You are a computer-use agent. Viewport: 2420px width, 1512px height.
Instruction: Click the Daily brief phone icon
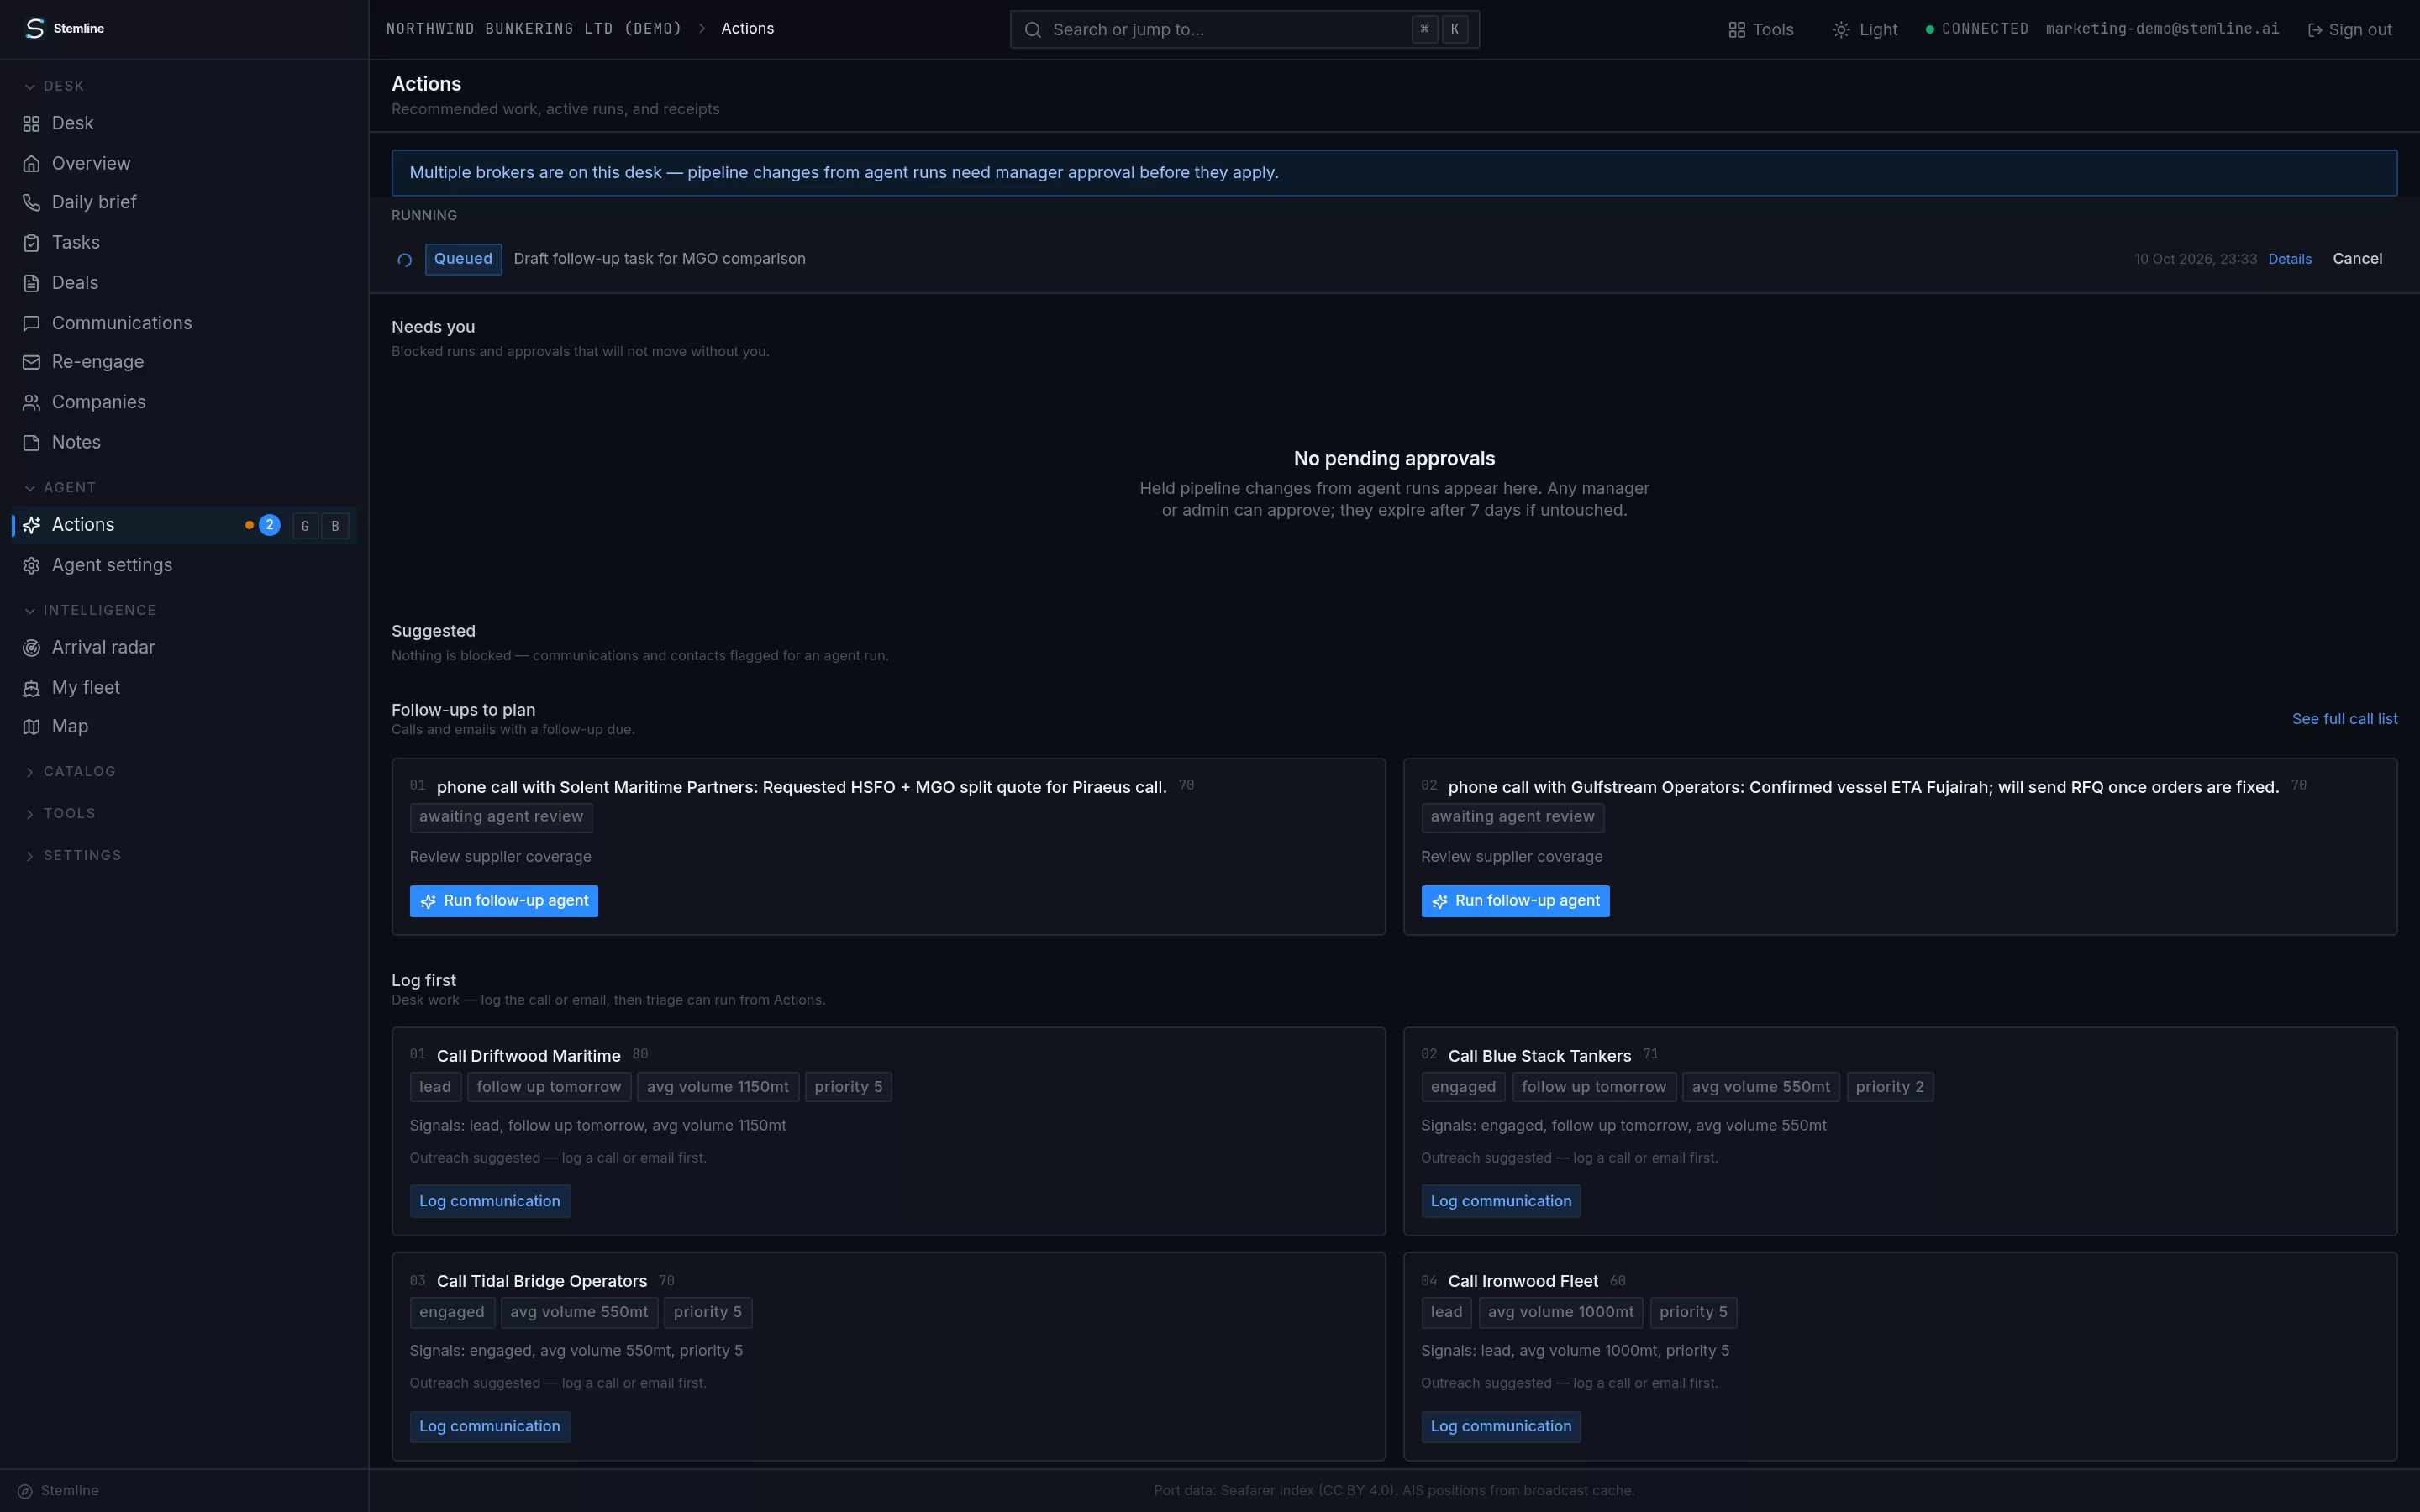pyautogui.click(x=31, y=203)
